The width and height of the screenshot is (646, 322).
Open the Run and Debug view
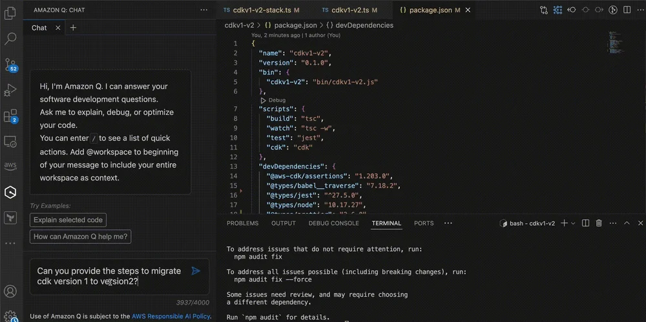10,91
